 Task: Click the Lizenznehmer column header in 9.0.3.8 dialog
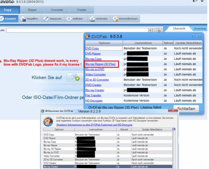(143, 43)
